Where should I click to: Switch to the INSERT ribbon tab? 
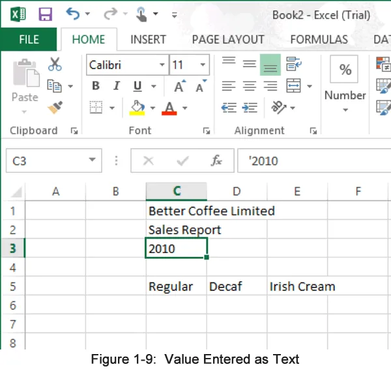(148, 40)
